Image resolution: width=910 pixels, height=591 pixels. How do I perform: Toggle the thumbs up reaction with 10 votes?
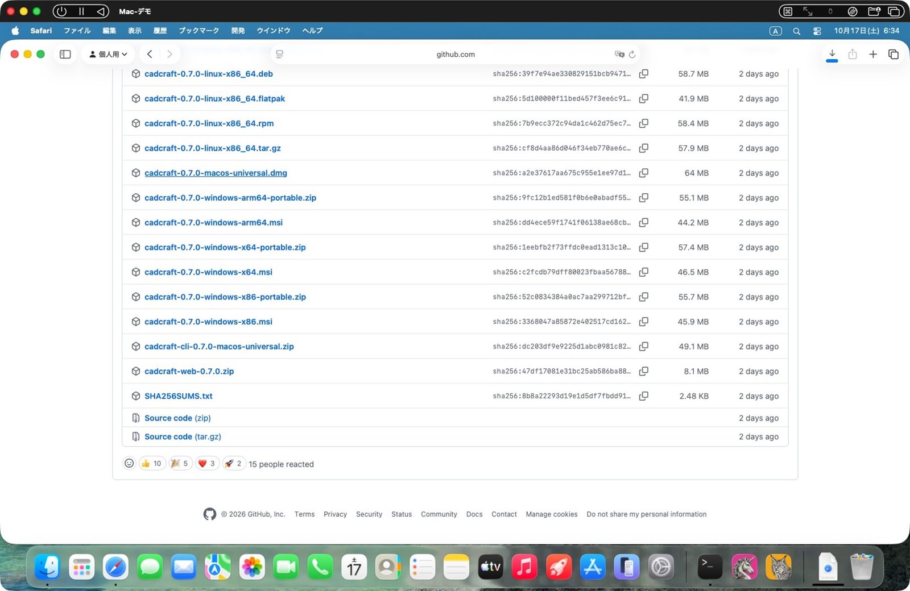[152, 463]
